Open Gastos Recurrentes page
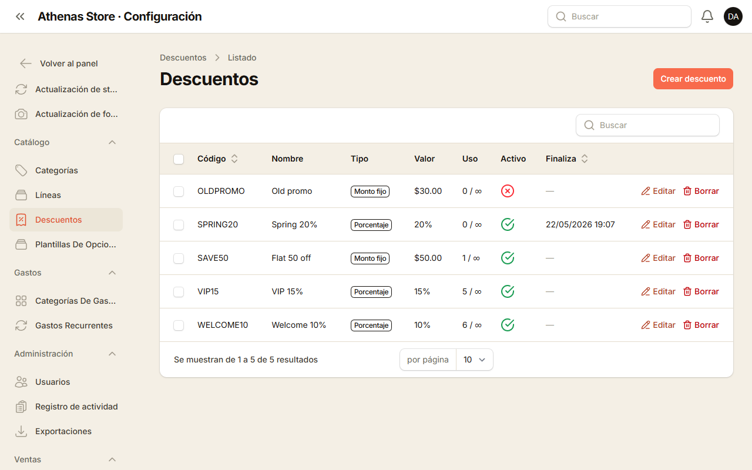The height and width of the screenshot is (470, 752). click(66, 325)
